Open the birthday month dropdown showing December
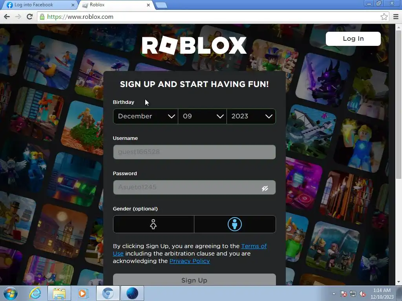 pyautogui.click(x=145, y=116)
